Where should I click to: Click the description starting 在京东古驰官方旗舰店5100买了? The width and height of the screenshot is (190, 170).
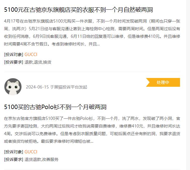coord(92,130)
